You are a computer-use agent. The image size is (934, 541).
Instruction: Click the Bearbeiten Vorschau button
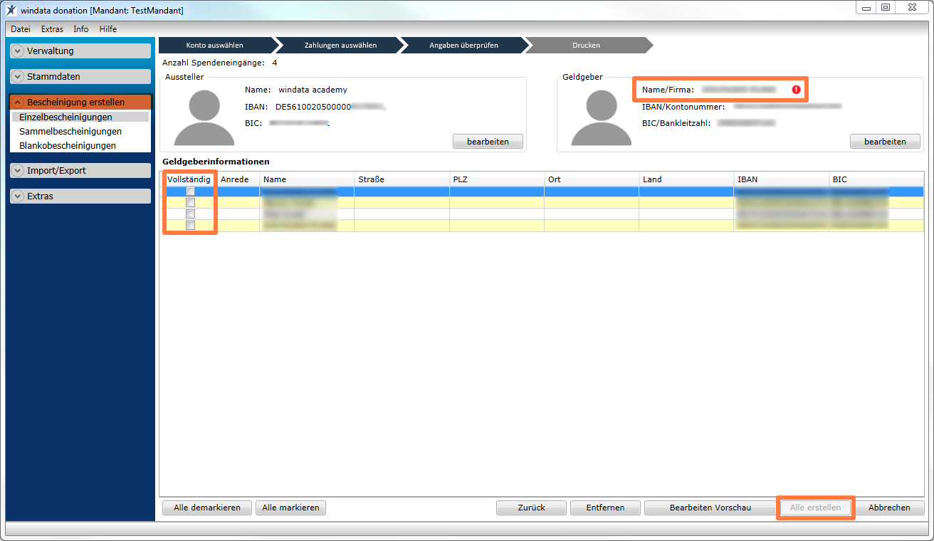(710, 508)
